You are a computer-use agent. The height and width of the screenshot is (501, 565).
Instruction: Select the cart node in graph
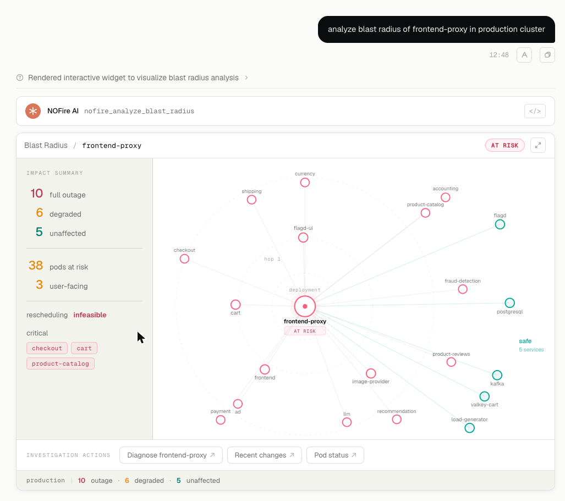[235, 304]
